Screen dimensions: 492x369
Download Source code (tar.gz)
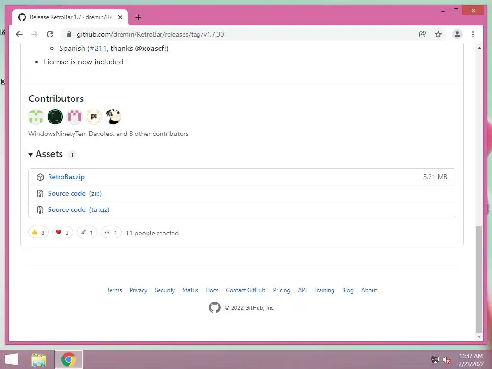click(78, 209)
